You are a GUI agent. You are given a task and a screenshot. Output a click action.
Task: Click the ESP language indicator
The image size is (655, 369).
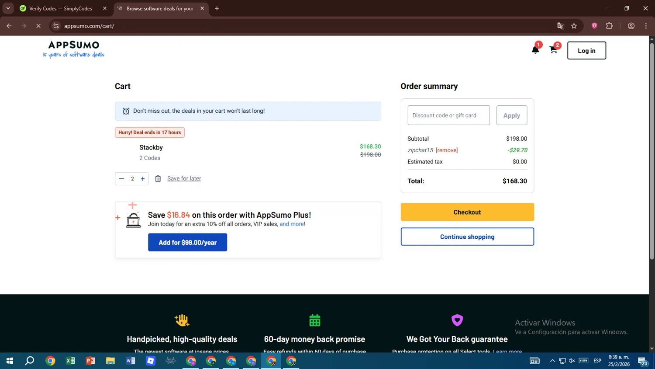pyautogui.click(x=597, y=361)
